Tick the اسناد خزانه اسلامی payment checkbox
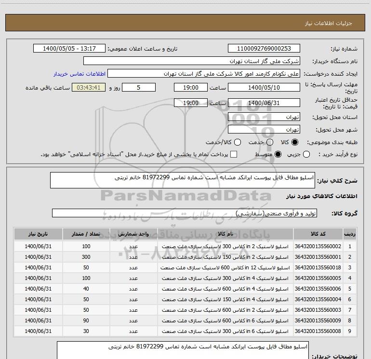The height and width of the screenshot is (359, 371). pyautogui.click(x=234, y=154)
